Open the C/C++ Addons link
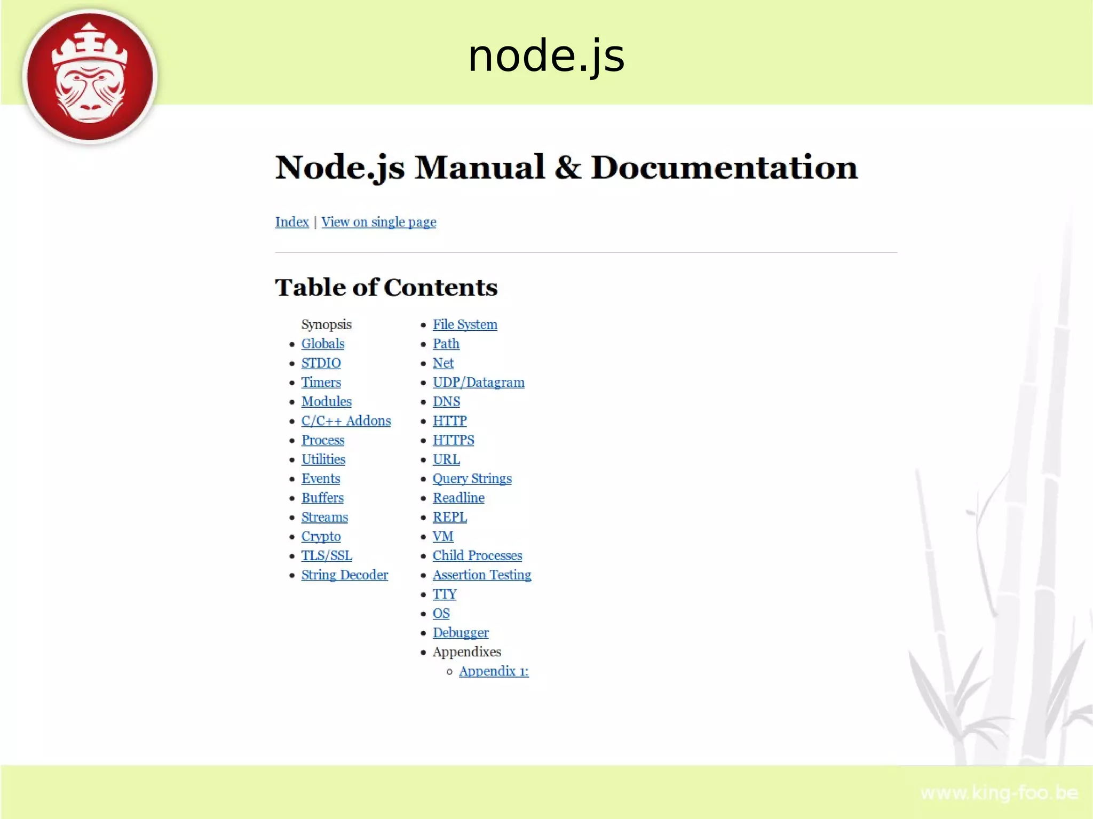This screenshot has width=1093, height=819. click(345, 421)
